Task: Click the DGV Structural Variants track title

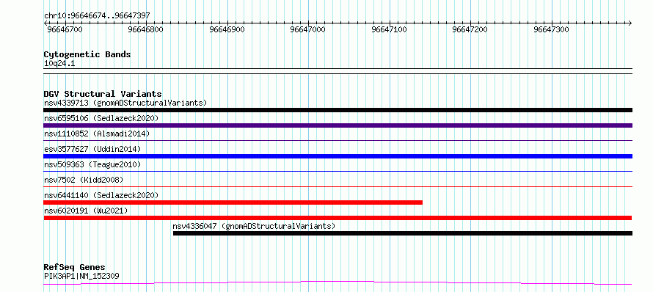Action: pyautogui.click(x=103, y=94)
